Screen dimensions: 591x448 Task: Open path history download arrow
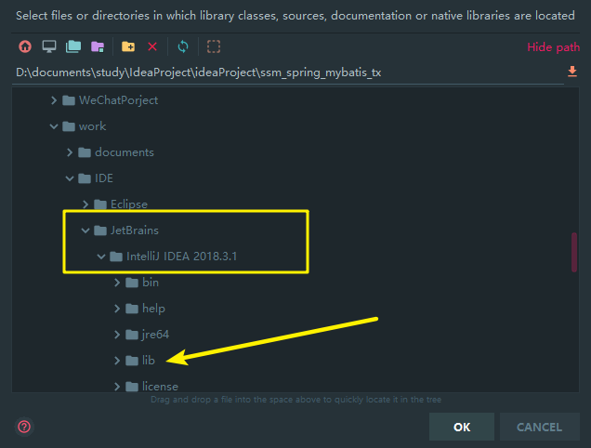(572, 72)
